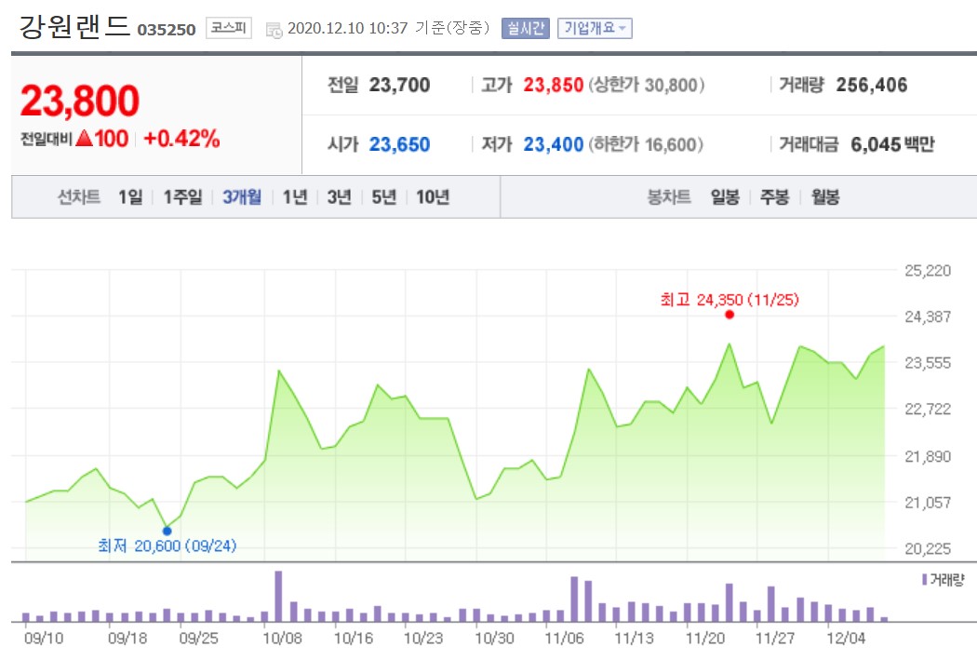Switch to the 3년 chart period
The width and height of the screenshot is (977, 660).
pyautogui.click(x=339, y=197)
